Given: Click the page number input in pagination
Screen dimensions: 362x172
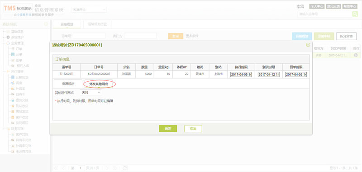Looking at the screenshot, I should [x=81, y=168].
